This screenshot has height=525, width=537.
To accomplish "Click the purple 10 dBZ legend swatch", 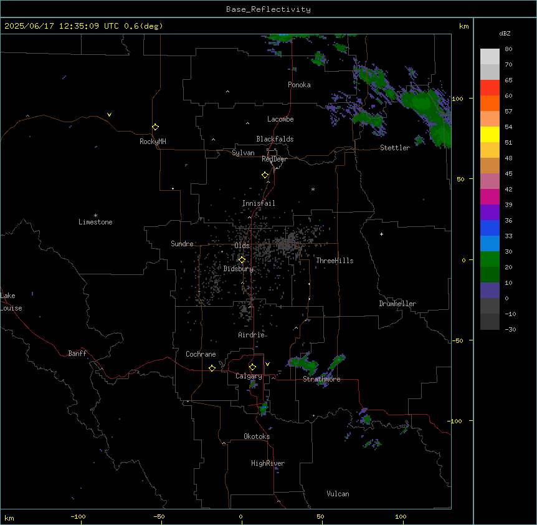I will [x=490, y=291].
